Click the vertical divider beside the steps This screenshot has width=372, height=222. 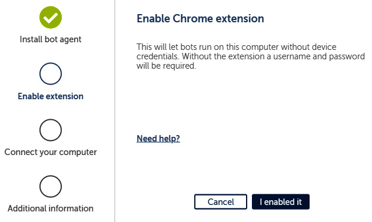coord(115,111)
